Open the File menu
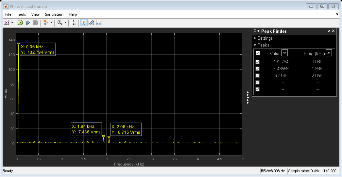This screenshot has height=177, width=342. (x=8, y=14)
